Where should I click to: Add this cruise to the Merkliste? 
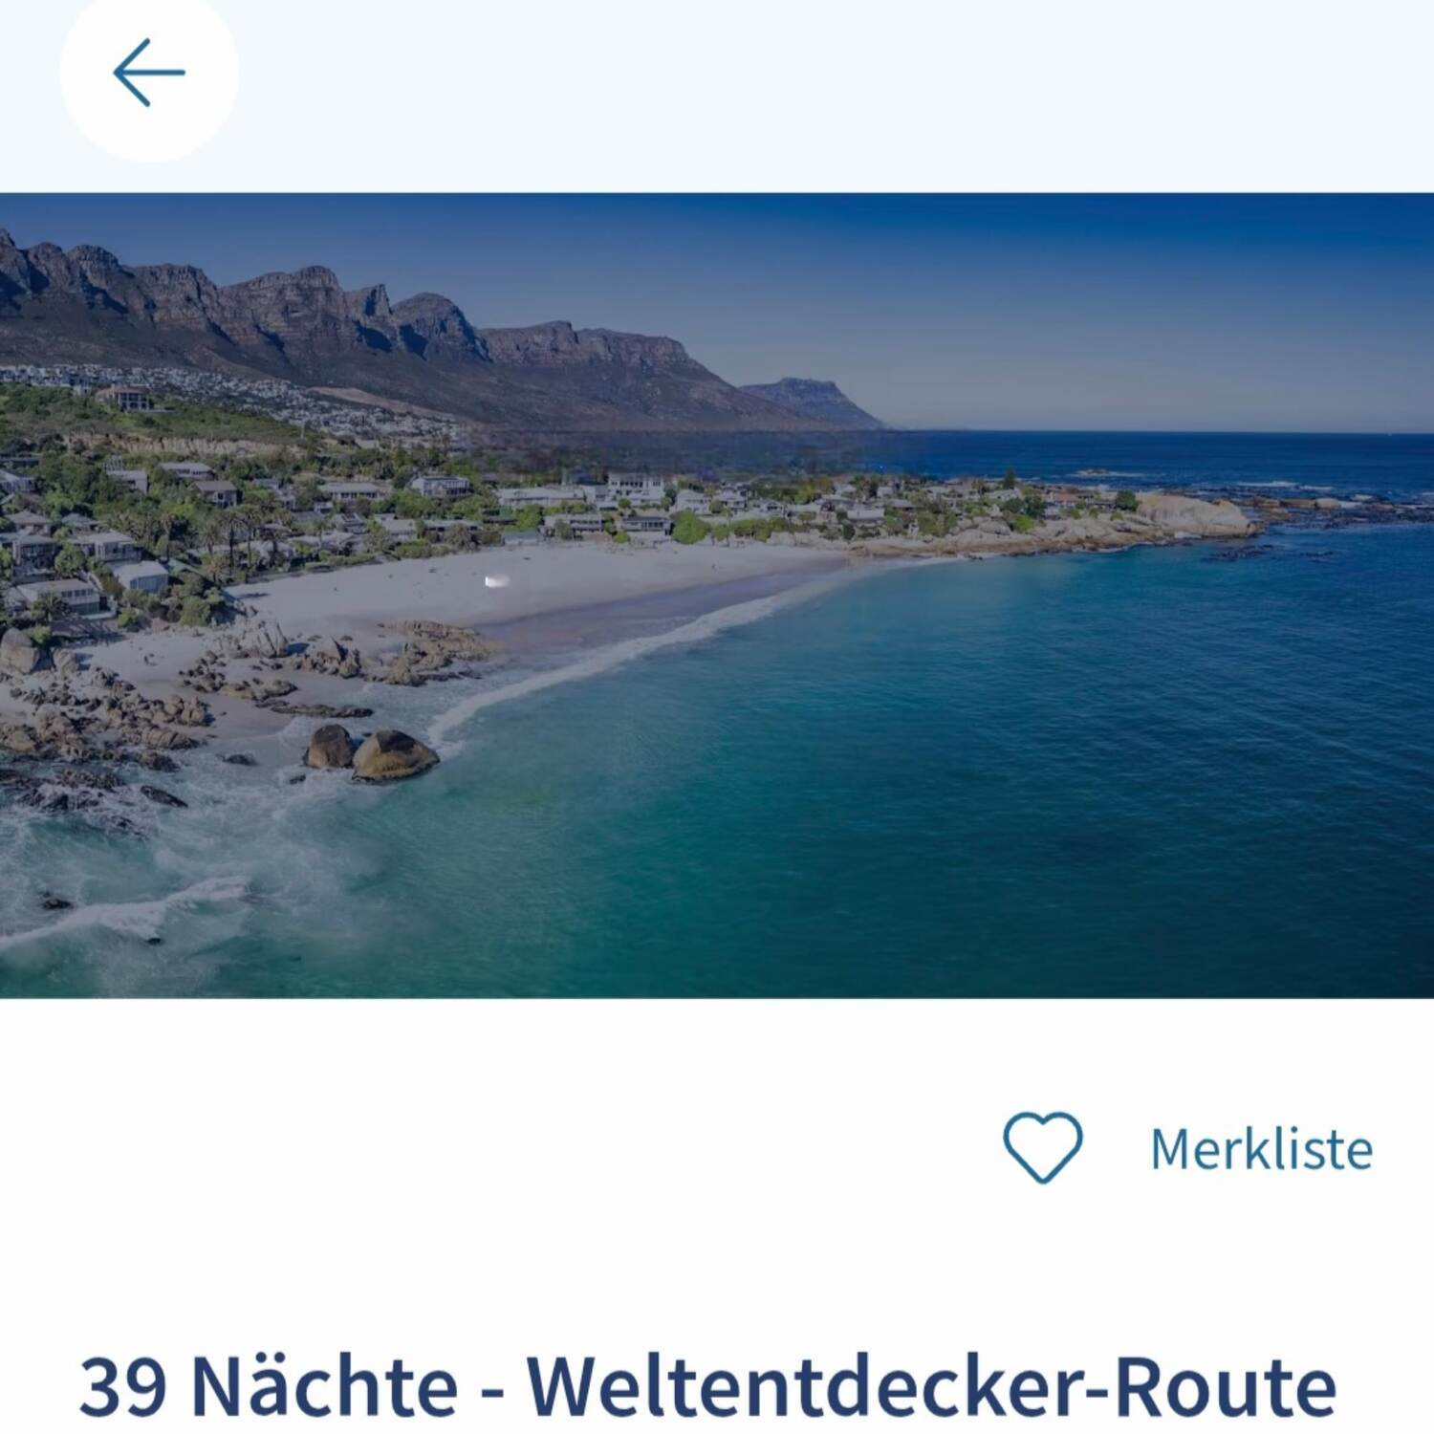tap(1187, 1148)
